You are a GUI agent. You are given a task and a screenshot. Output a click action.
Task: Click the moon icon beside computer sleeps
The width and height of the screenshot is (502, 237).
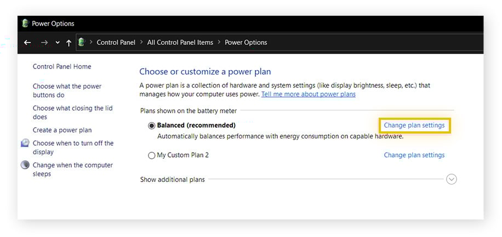pos(25,165)
